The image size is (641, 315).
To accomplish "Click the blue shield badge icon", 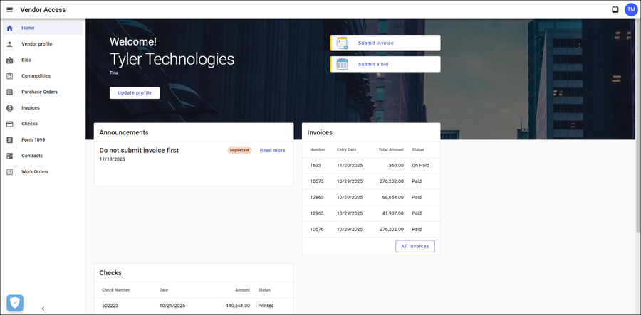I will pos(15,303).
